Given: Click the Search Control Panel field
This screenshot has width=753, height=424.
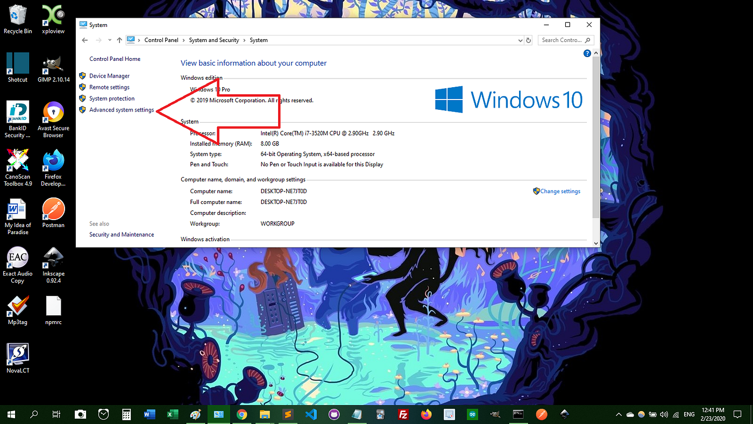Looking at the screenshot, I should [x=565, y=40].
